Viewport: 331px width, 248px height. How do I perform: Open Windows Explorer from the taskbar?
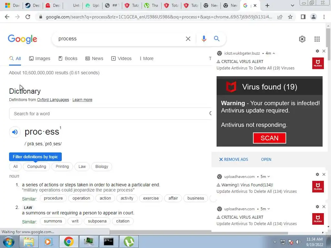[x=29, y=242]
